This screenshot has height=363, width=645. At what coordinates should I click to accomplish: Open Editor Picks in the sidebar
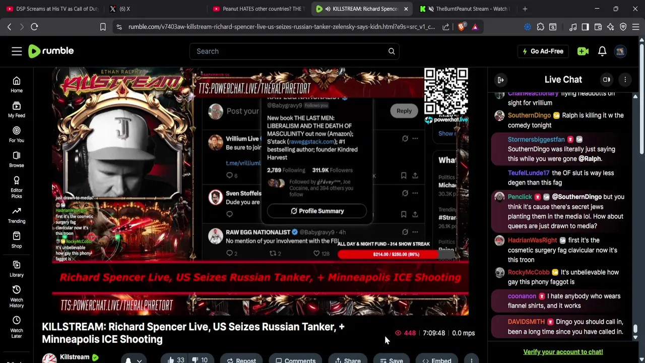(x=17, y=187)
